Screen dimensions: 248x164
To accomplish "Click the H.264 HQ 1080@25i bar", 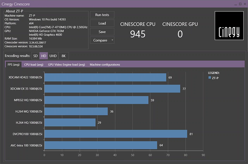I will 70,122.
